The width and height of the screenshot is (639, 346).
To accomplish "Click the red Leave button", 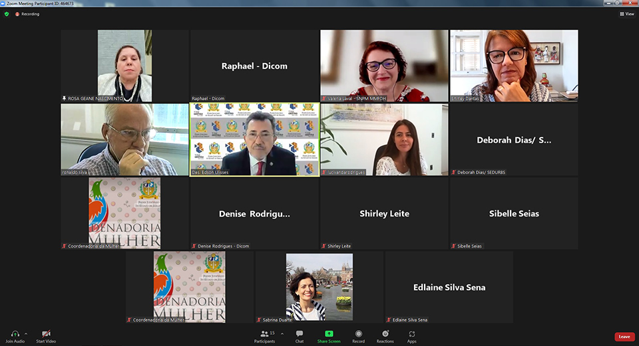I will 624,337.
